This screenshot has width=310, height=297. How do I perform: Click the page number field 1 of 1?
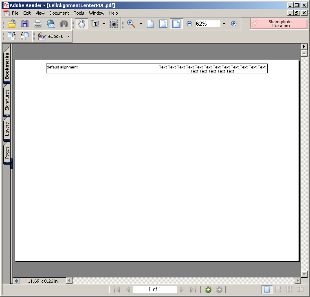(x=155, y=290)
